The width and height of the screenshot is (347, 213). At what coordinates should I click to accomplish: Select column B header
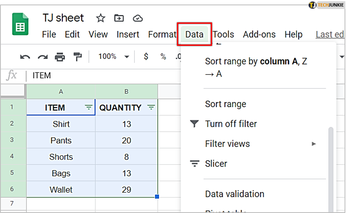pos(126,92)
